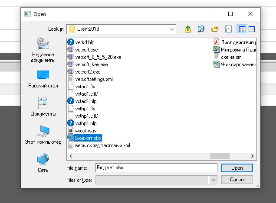Click the Up One Level folder icon
The image size is (276, 203).
pos(188,29)
